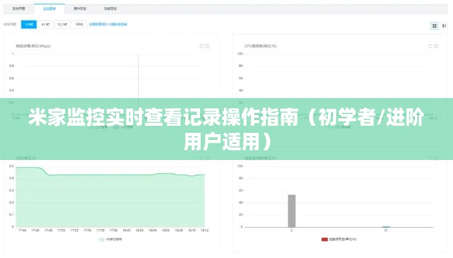Choose the 12-hour time range button
Viewport: 453px width, 258px height.
coord(63,25)
